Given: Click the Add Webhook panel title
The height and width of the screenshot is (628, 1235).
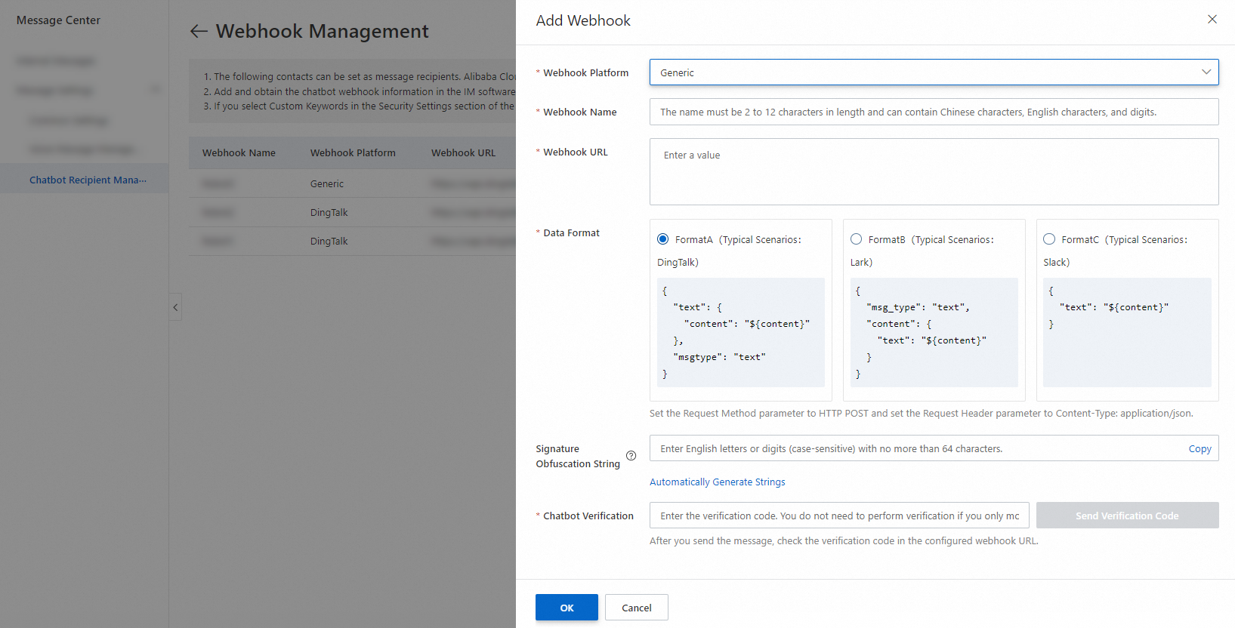Looking at the screenshot, I should tap(583, 20).
